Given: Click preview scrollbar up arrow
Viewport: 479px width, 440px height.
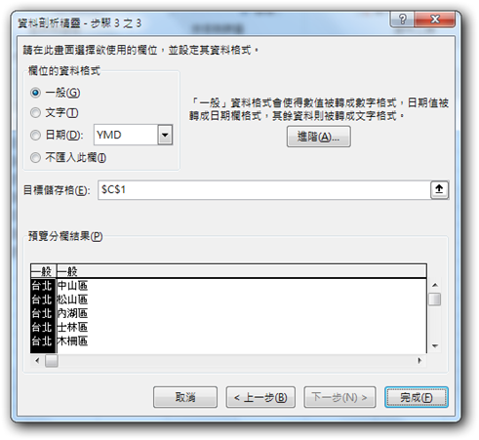Looking at the screenshot, I should (435, 285).
